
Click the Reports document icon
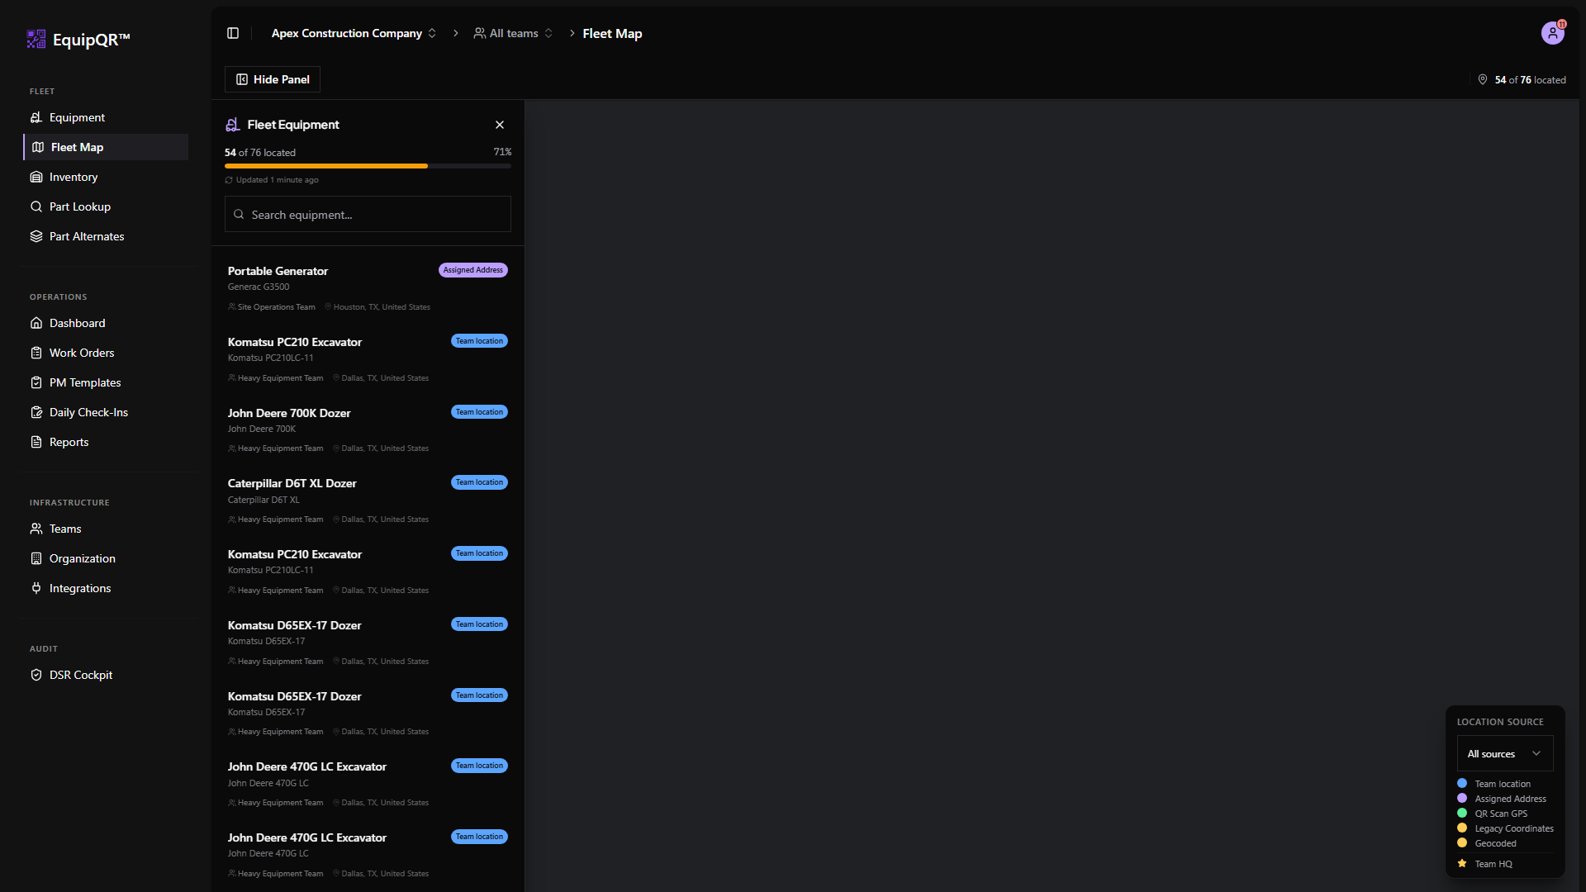click(36, 442)
